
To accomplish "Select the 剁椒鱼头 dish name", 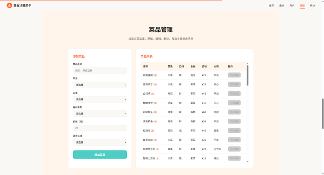I will pyautogui.click(x=148, y=112).
